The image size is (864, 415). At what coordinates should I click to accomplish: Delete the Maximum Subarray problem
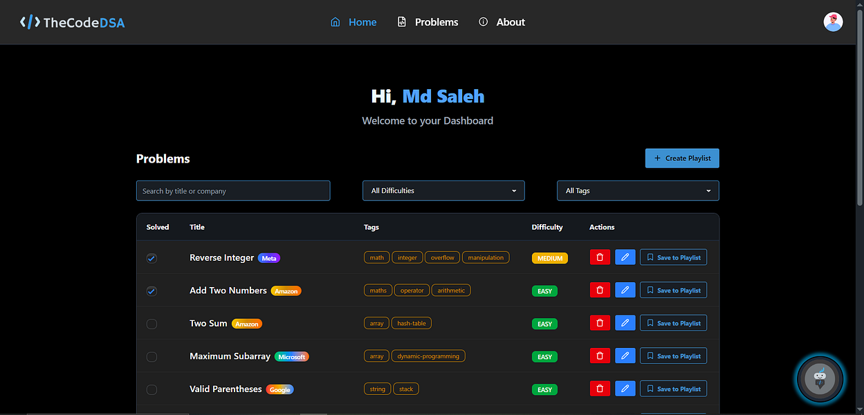[600, 356]
